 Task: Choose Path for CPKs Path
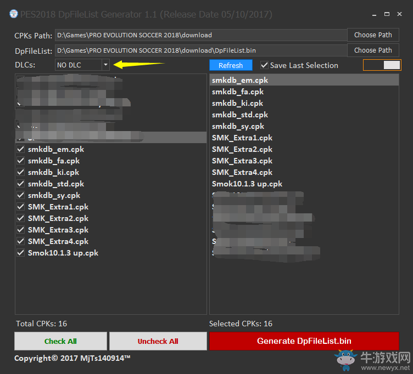tap(373, 35)
